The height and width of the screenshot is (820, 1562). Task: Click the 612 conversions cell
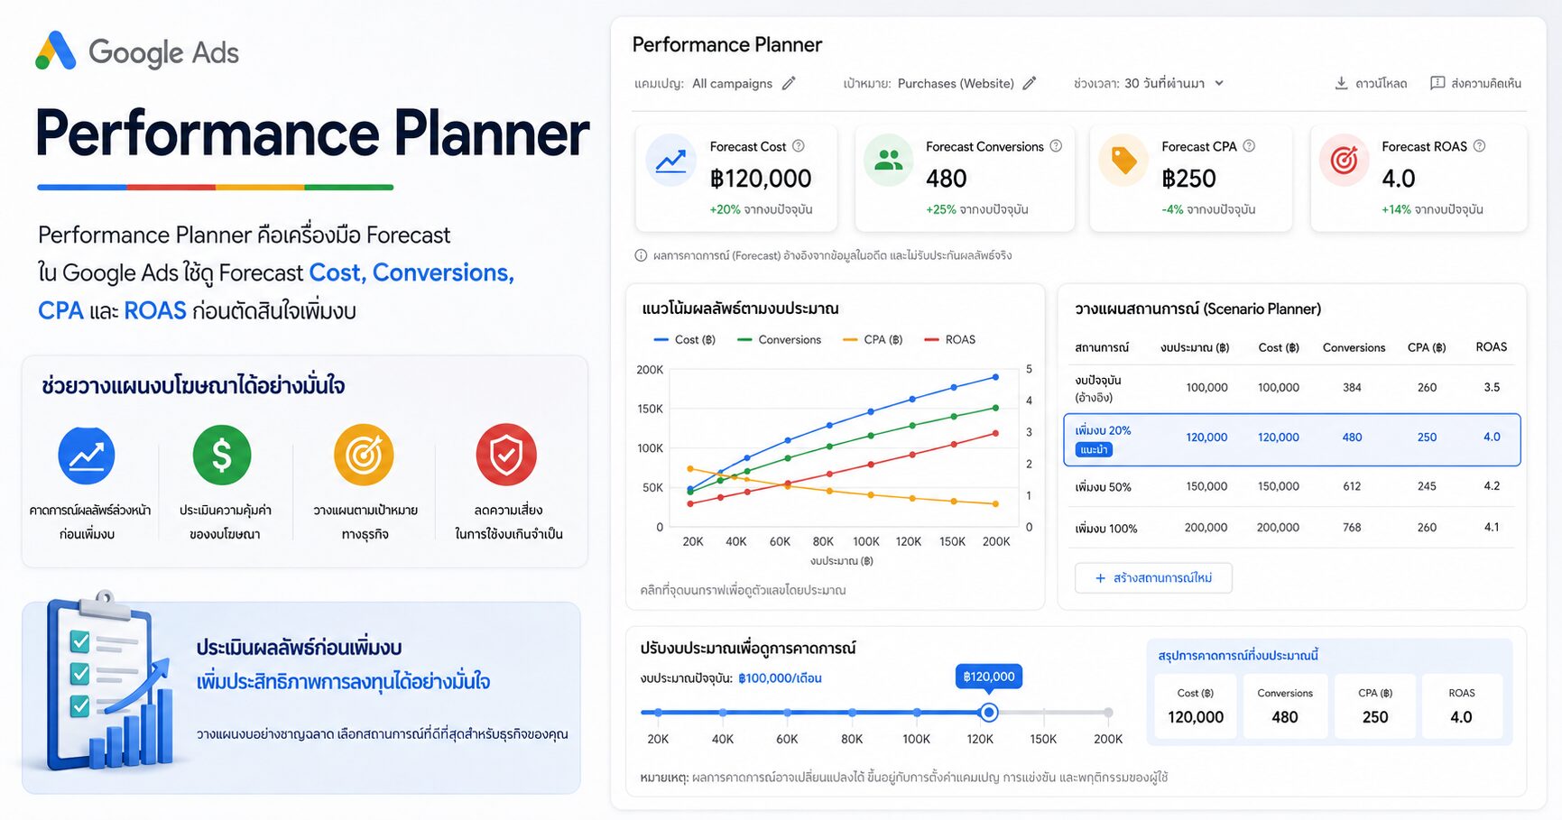pyautogui.click(x=1352, y=486)
